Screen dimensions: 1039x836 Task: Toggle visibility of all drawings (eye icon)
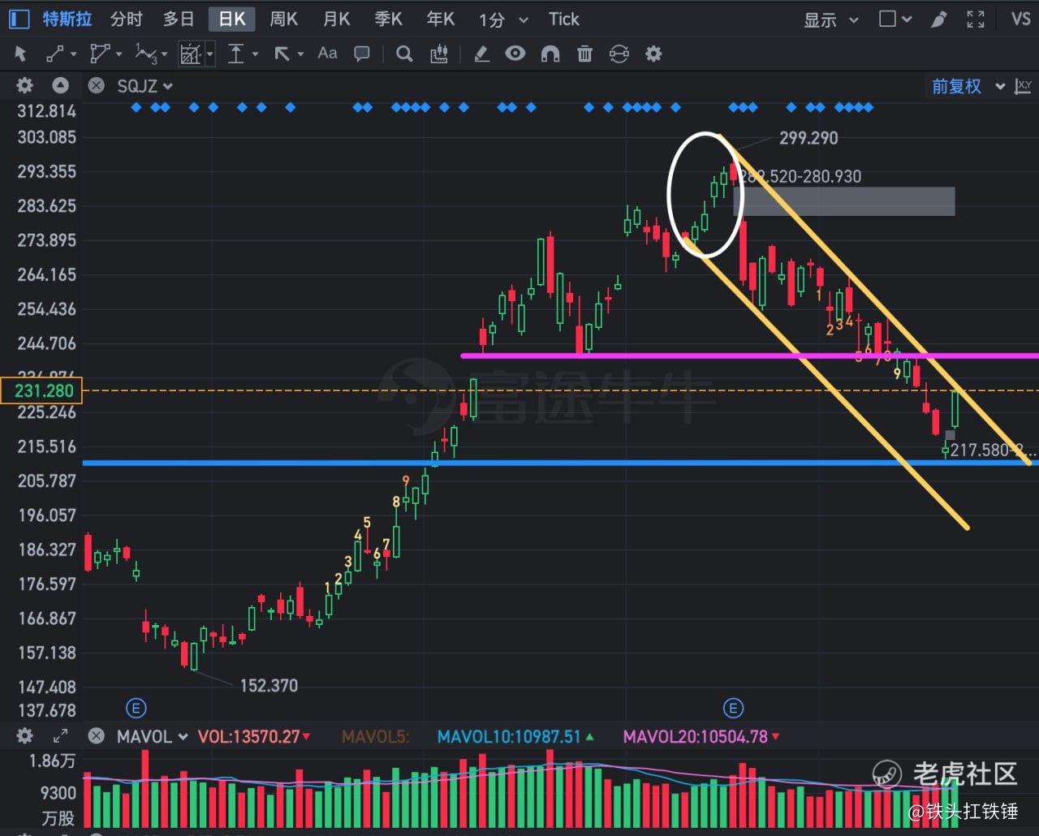[515, 54]
